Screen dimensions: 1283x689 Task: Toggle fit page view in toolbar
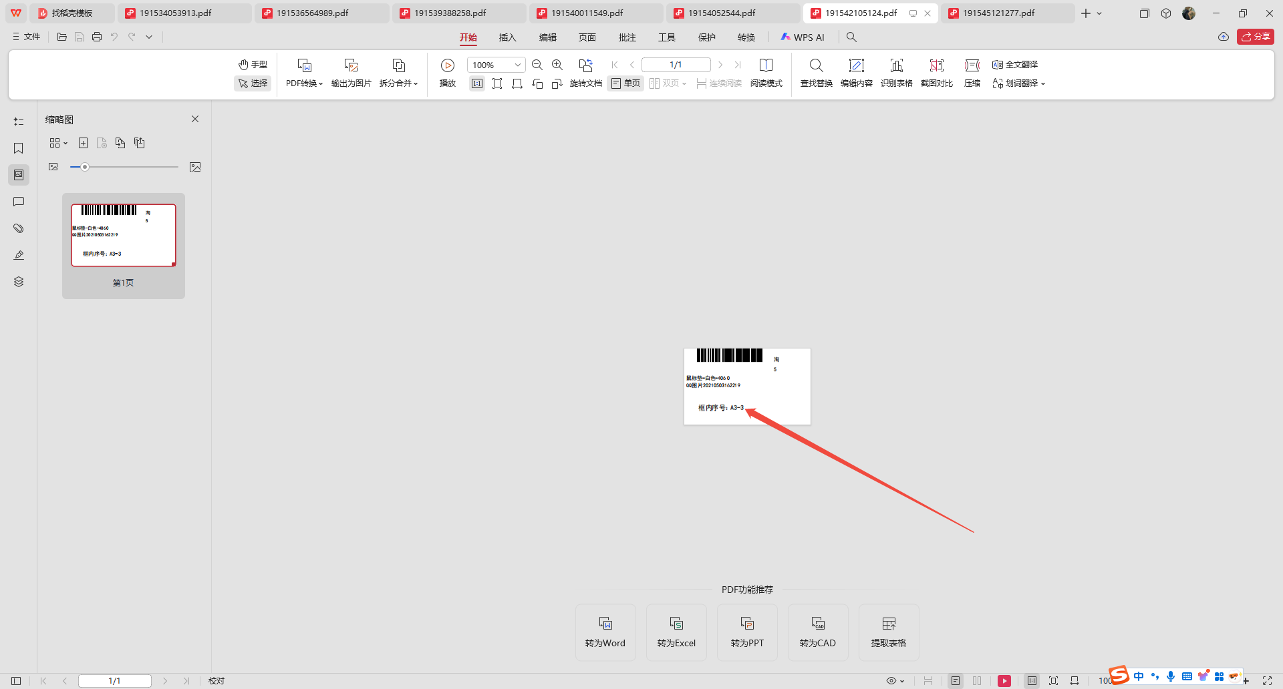[497, 83]
